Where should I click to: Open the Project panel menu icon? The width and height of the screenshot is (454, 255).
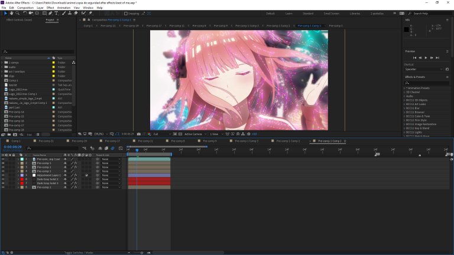57,20
